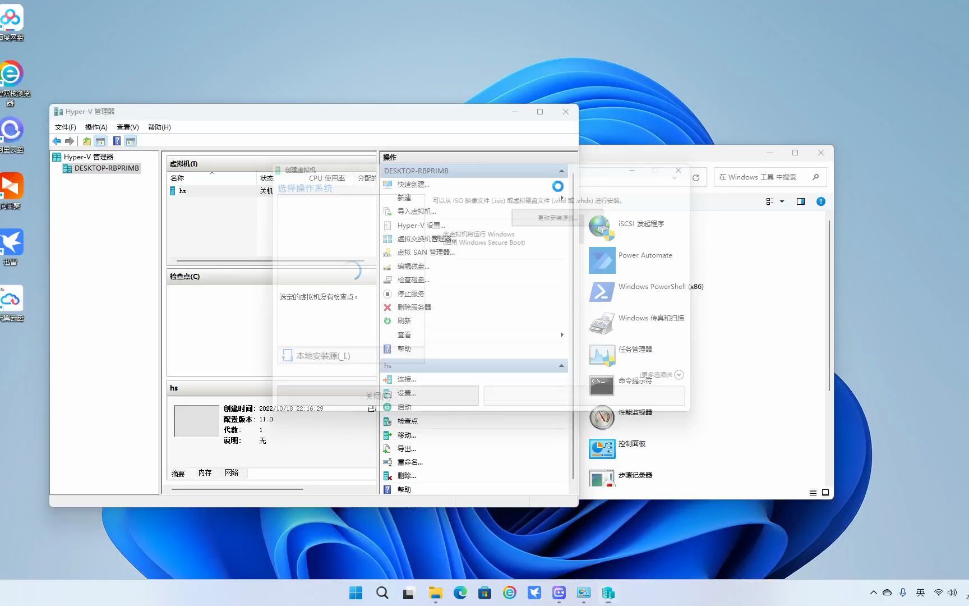Click 快速创建 in the actions pane
This screenshot has height=606, width=969.
413,185
